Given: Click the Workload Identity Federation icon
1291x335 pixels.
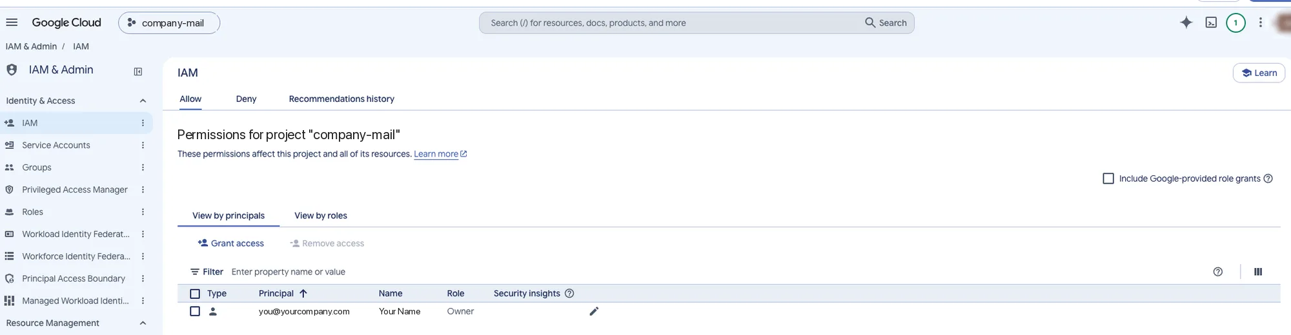Looking at the screenshot, I should pos(9,234).
